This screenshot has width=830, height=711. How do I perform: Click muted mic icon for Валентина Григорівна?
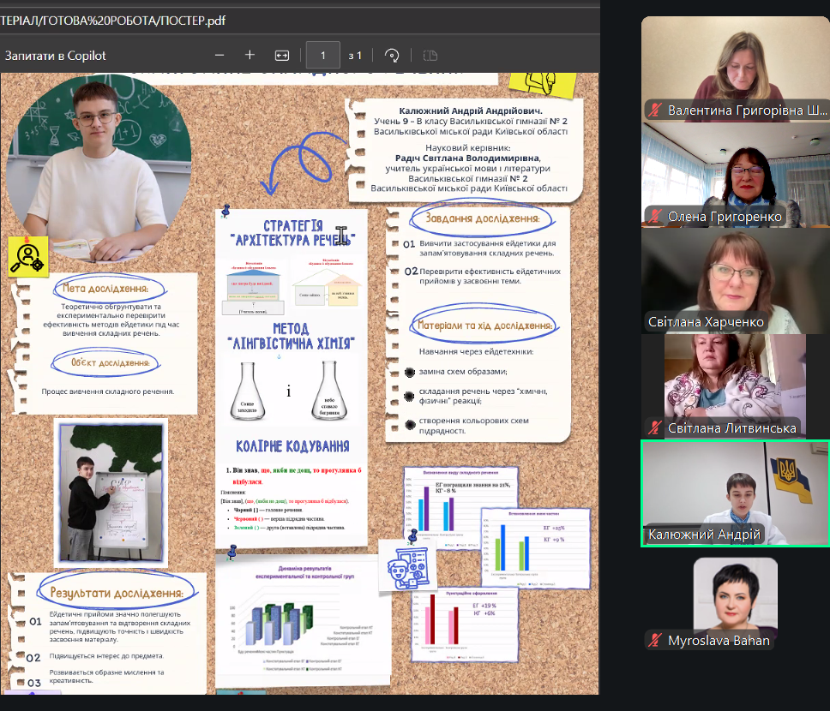pos(655,111)
